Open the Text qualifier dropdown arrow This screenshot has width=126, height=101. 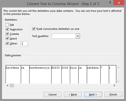[x=78, y=36]
